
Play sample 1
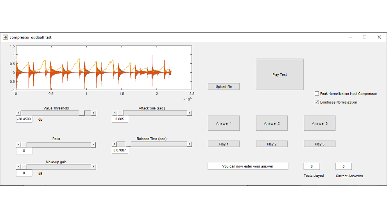click(224, 144)
